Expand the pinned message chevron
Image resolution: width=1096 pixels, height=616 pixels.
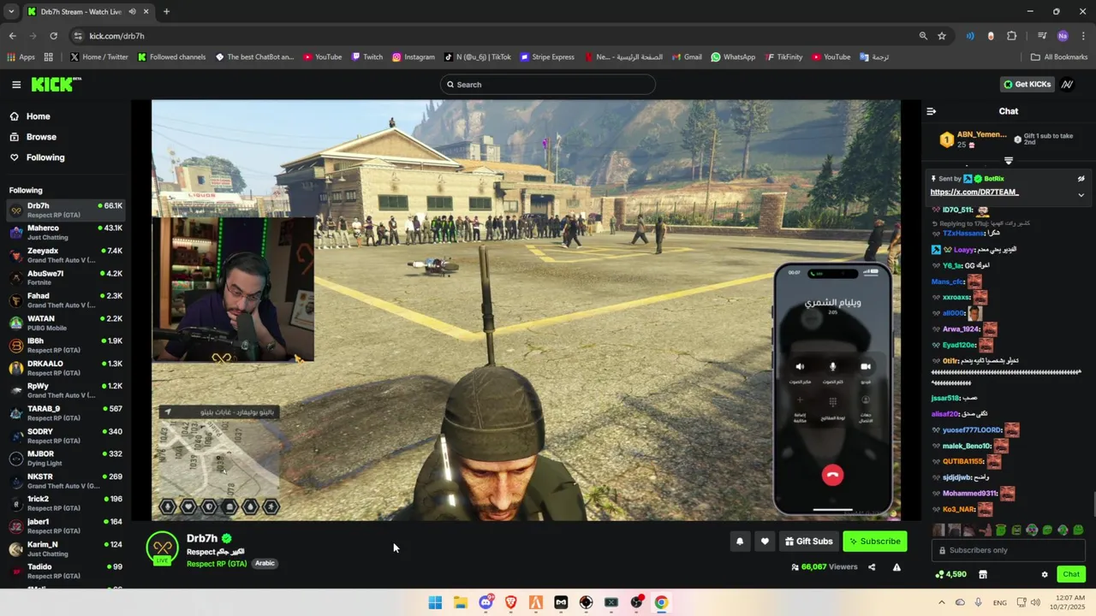tap(1081, 194)
